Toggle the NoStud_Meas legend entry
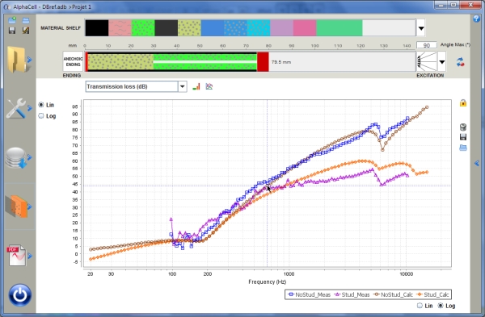 coord(309,294)
